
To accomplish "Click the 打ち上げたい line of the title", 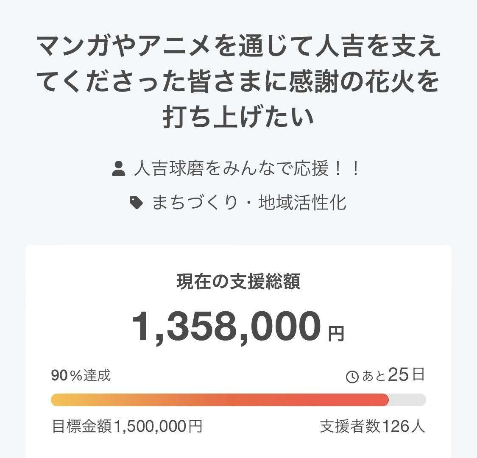I will (238, 117).
